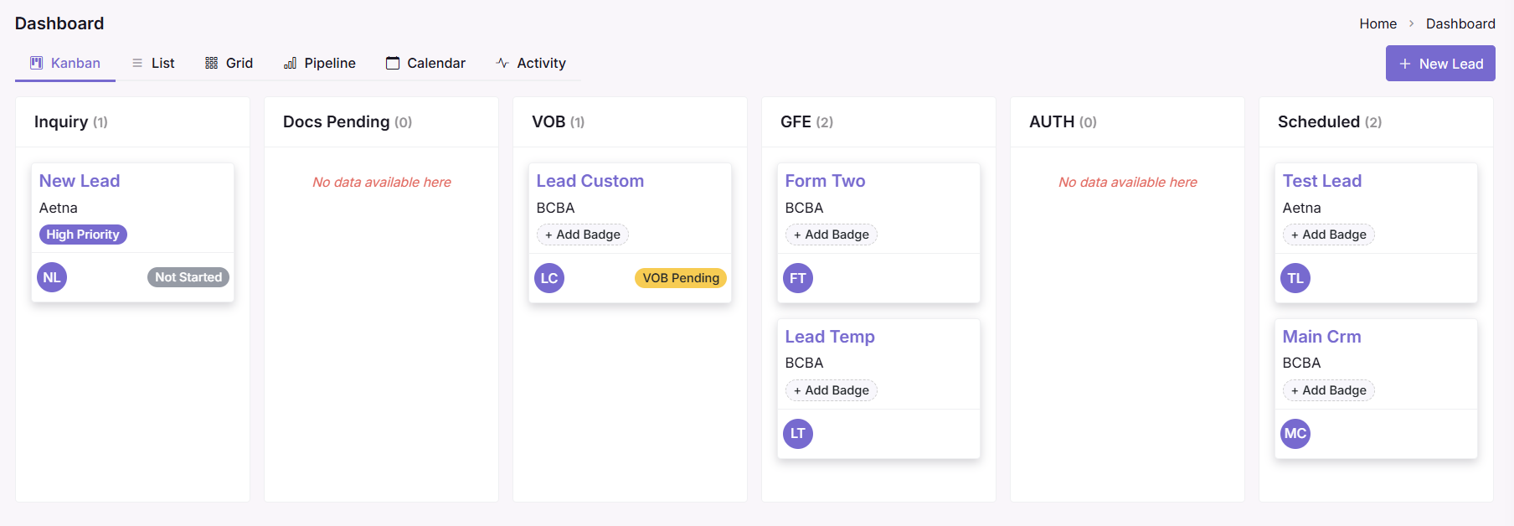Switch to the List view tab

(153, 64)
